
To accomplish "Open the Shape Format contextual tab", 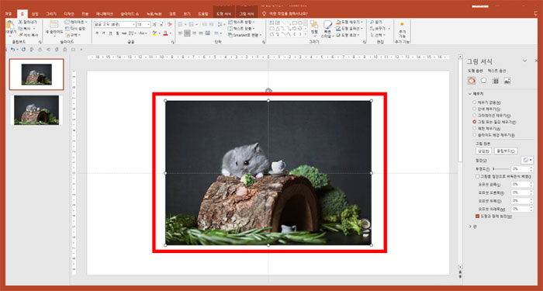I will pos(223,14).
